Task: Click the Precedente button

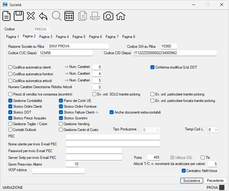Action: pyautogui.click(x=215, y=181)
